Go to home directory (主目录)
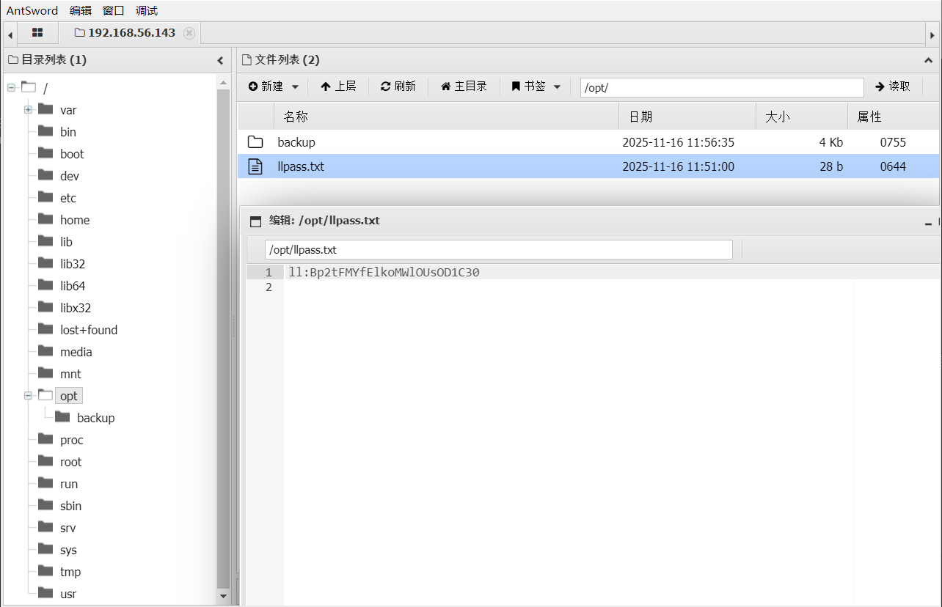The width and height of the screenshot is (942, 607). [x=464, y=87]
